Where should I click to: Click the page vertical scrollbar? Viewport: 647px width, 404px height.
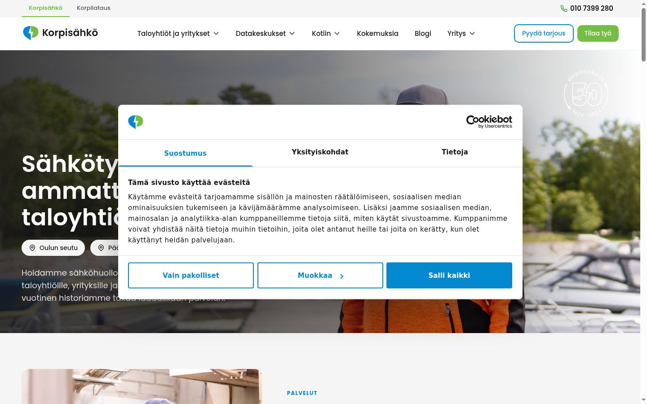[x=643, y=35]
